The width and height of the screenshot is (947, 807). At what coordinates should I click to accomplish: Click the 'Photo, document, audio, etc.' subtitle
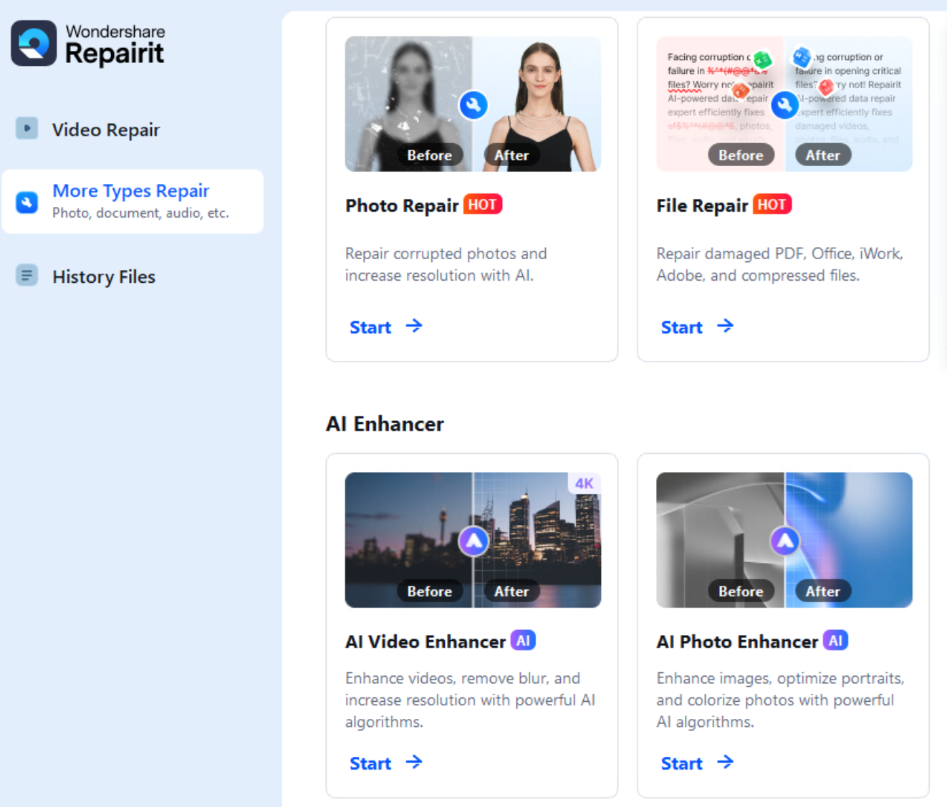coord(140,213)
